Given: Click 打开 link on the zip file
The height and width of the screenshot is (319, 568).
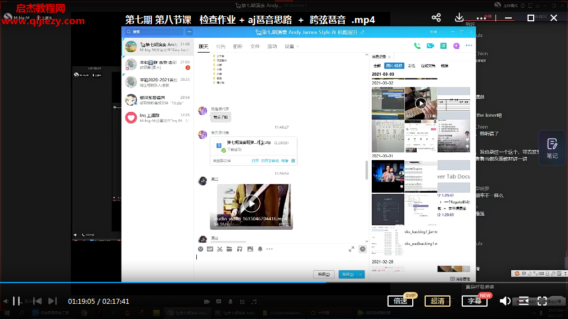Looking at the screenshot, I should [255, 161].
